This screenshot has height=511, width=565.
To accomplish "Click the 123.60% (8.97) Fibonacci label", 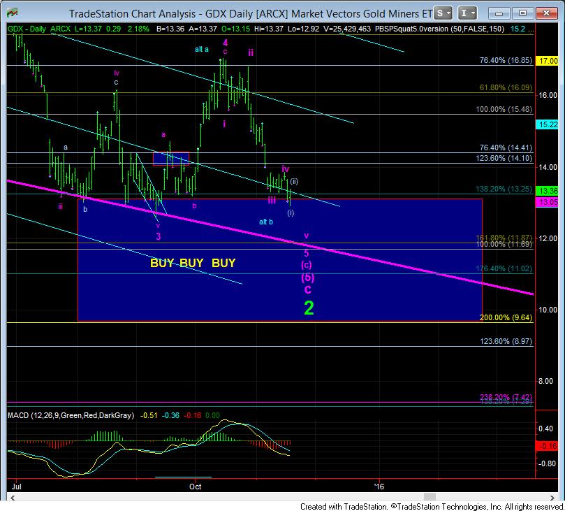I will (506, 341).
